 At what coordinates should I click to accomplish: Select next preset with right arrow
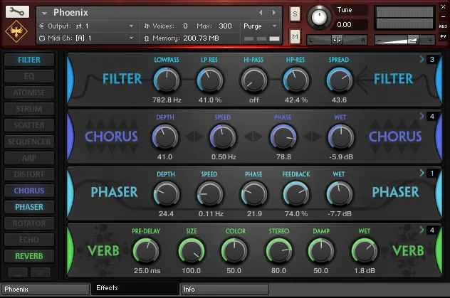tap(274, 12)
